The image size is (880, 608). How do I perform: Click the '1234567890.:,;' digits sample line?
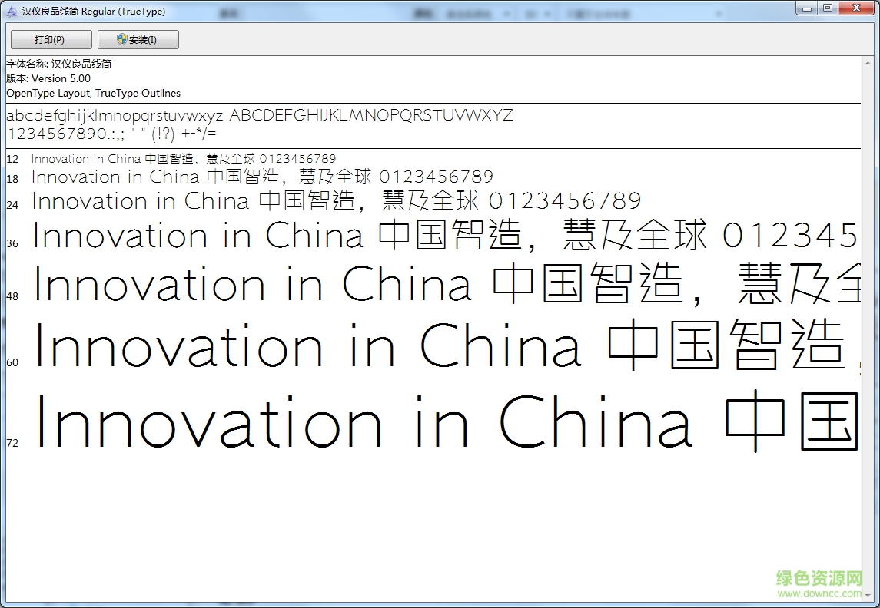pos(111,134)
